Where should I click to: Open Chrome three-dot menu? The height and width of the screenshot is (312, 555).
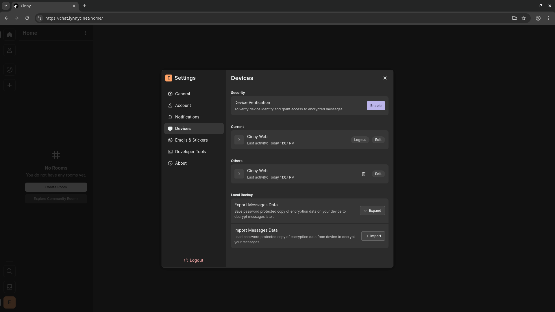(549, 18)
